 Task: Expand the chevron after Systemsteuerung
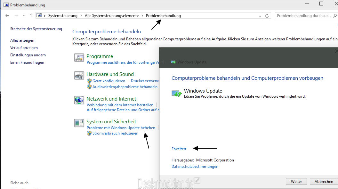(81, 16)
